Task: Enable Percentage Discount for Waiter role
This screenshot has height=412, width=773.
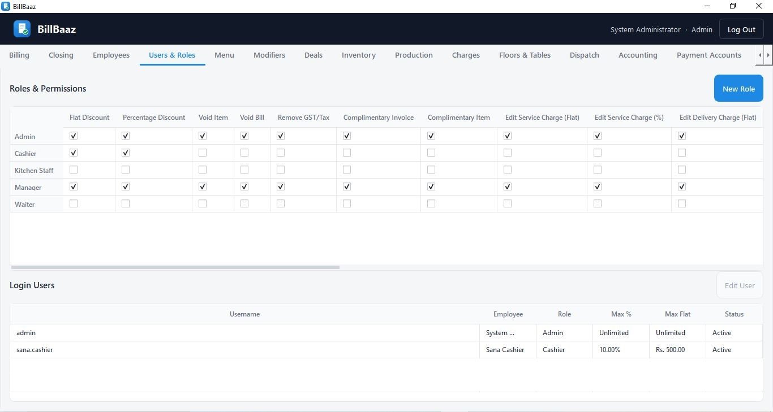Action: coord(126,203)
